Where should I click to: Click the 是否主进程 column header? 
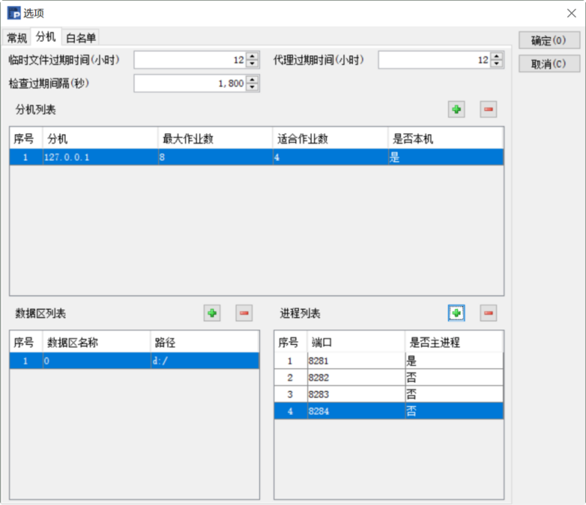click(454, 342)
